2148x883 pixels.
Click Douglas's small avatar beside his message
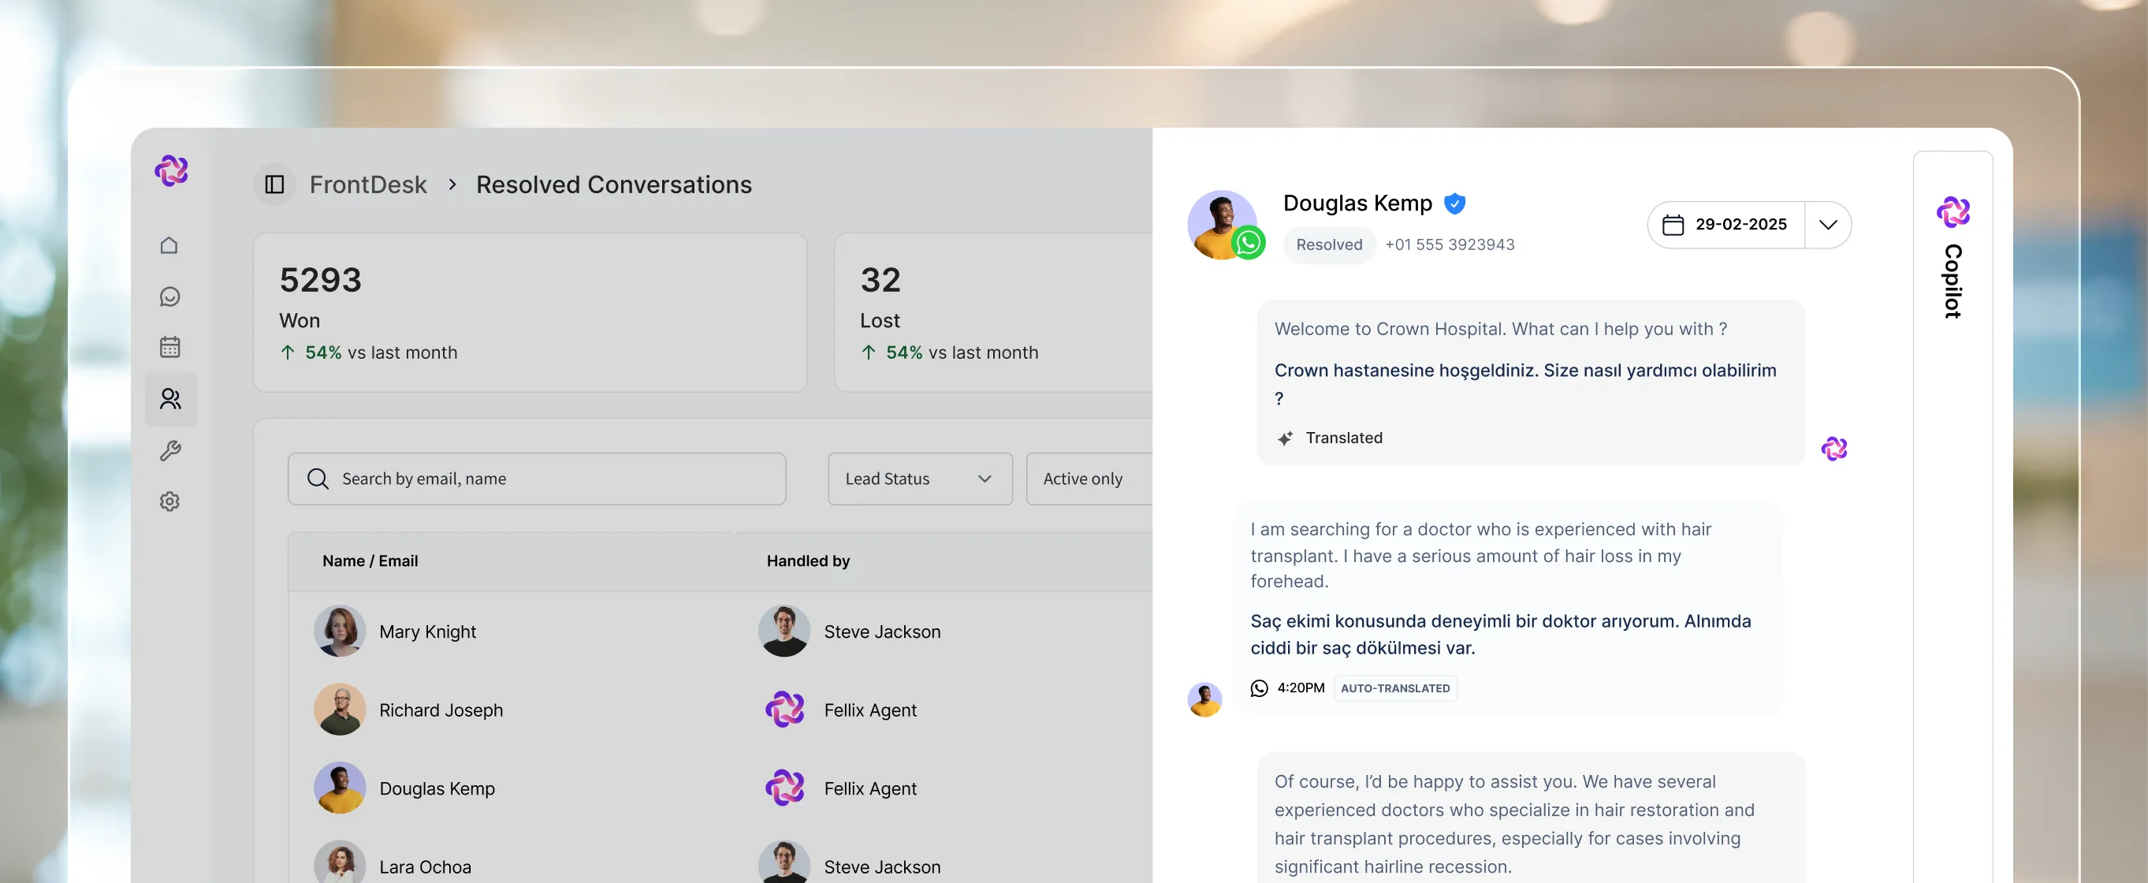pos(1204,699)
